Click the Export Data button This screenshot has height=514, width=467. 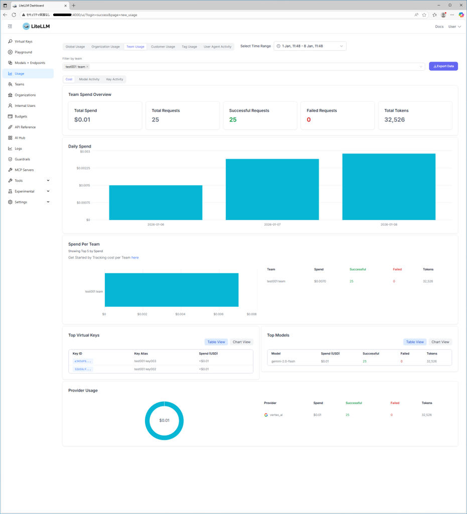[x=443, y=66]
